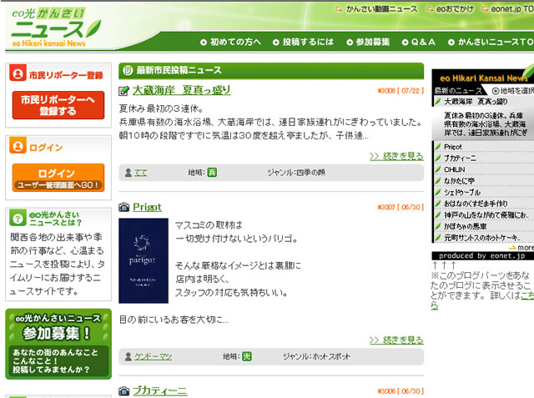Click 続きを見る for 大蔵海岸 article

click(x=396, y=156)
